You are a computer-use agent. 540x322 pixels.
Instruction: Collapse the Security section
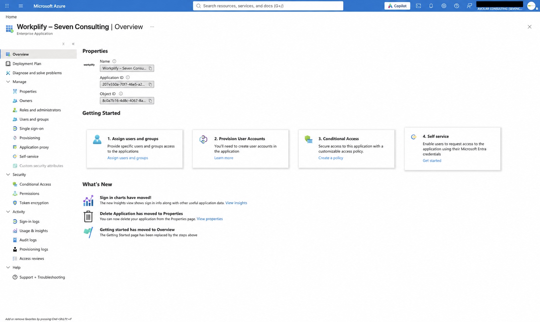pyautogui.click(x=8, y=175)
